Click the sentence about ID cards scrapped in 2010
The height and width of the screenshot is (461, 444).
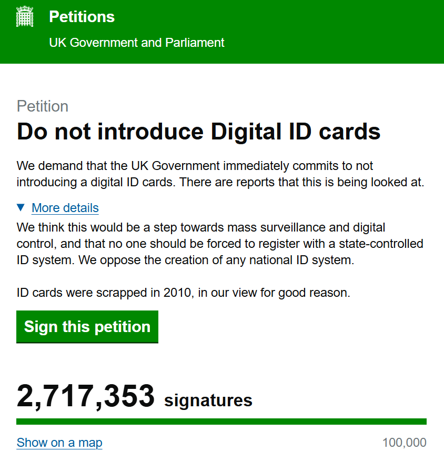pos(183,293)
